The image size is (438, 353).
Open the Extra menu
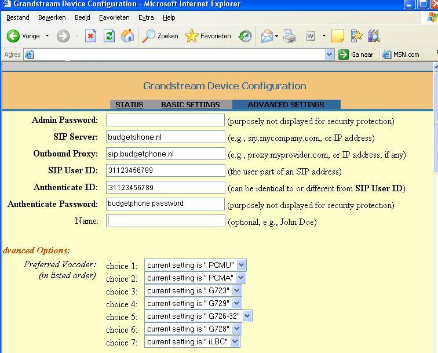(146, 17)
